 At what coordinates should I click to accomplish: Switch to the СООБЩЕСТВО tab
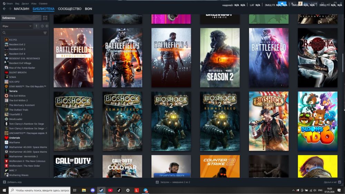click(70, 9)
